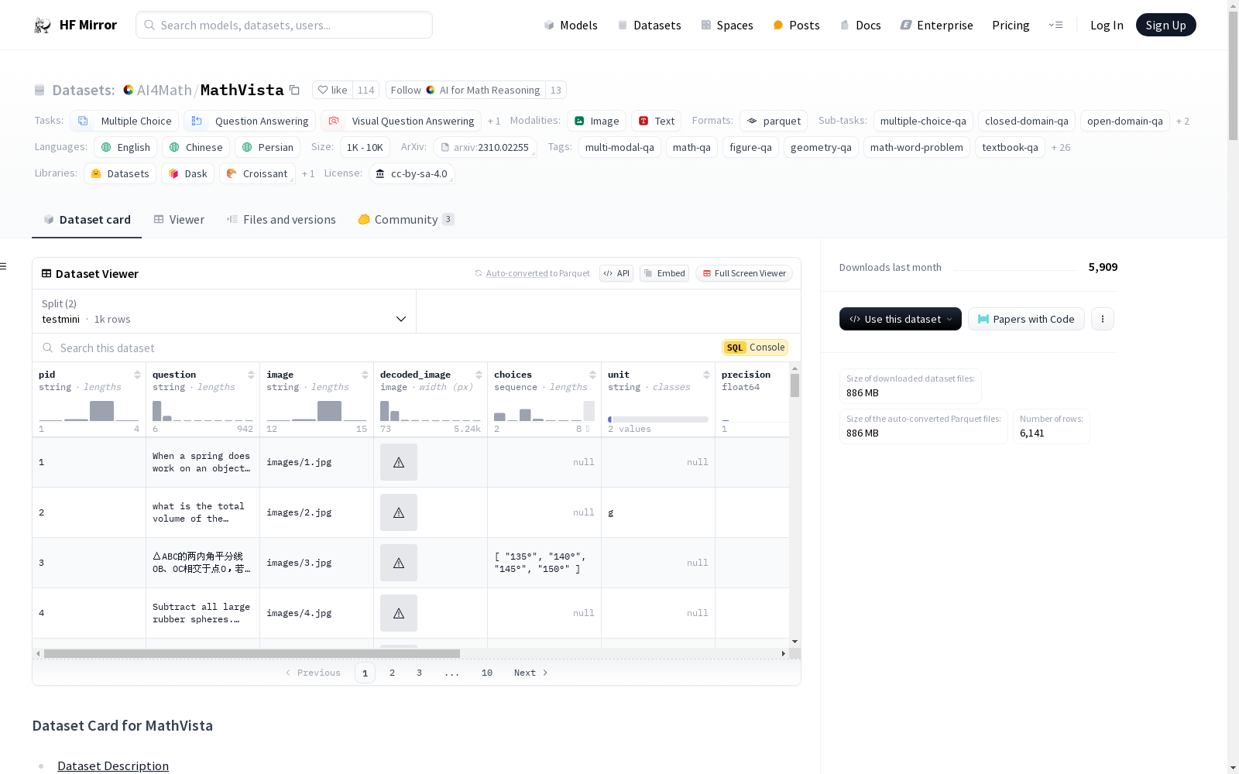Viewport: 1239px width, 774px height.
Task: Click the horizontal scrollbar of the dataset table
Action: pos(252,653)
